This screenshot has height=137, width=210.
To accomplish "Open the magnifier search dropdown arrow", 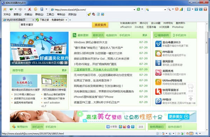I will (x=173, y=9).
